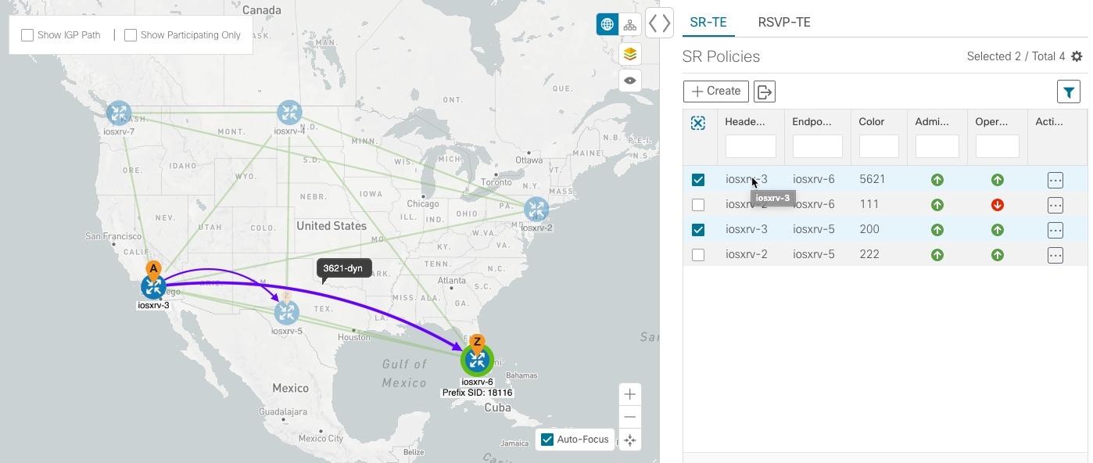Click the iosxrv-4 router node
Image resolution: width=1093 pixels, height=463 pixels.
pos(289,113)
